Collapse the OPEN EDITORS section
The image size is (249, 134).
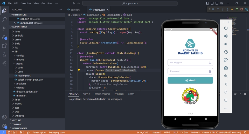(x=37, y=15)
